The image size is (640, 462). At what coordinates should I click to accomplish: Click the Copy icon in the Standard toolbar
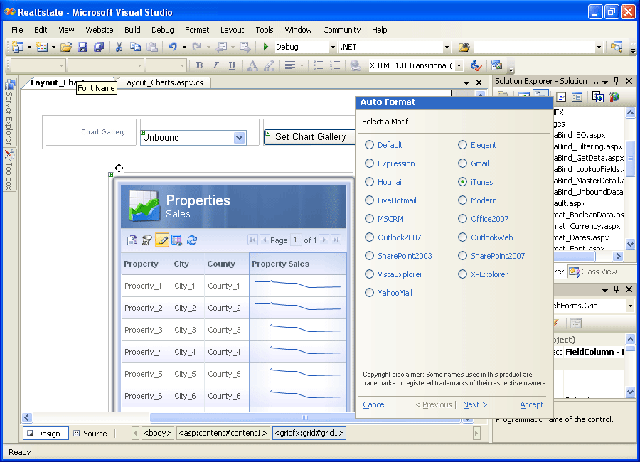[x=134, y=46]
